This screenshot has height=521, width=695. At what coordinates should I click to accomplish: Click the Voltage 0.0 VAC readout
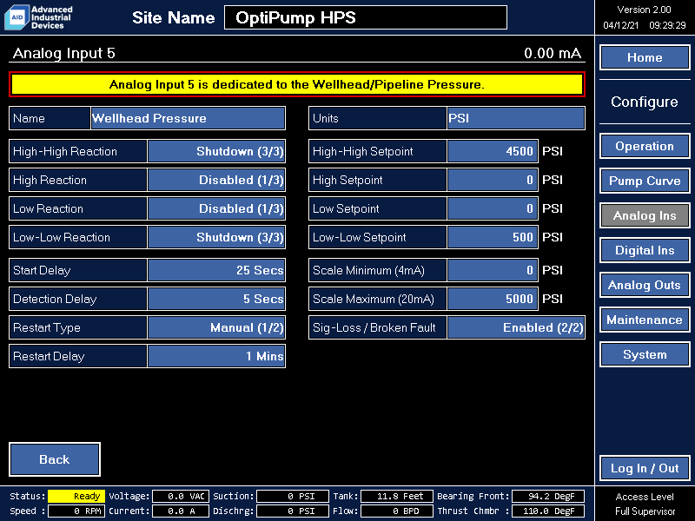(181, 496)
